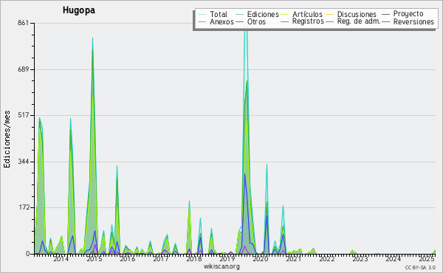
Task: Click the 2017 x-axis label
Action: click(x=161, y=259)
